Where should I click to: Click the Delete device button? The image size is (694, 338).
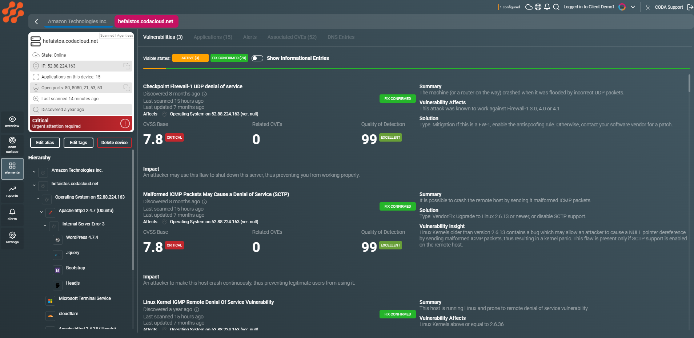point(114,142)
